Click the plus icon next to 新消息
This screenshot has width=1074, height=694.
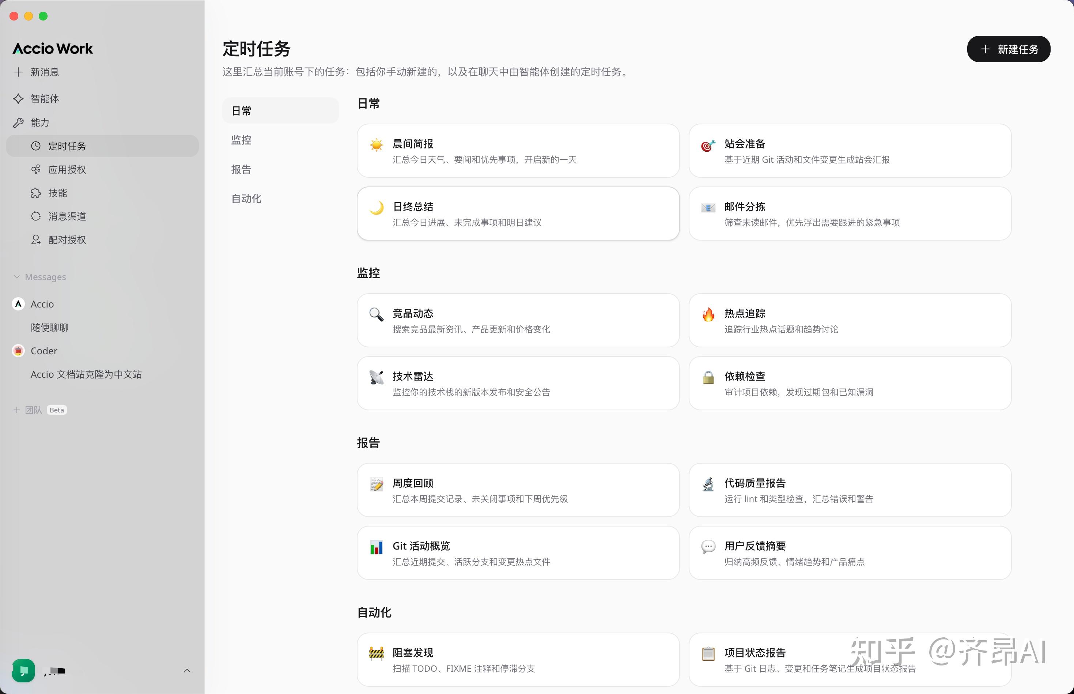click(18, 72)
